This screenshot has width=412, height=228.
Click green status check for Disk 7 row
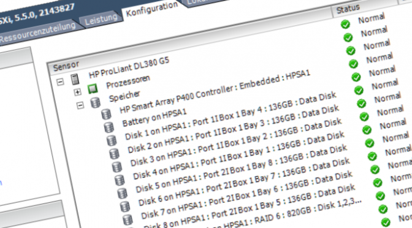point(375,169)
